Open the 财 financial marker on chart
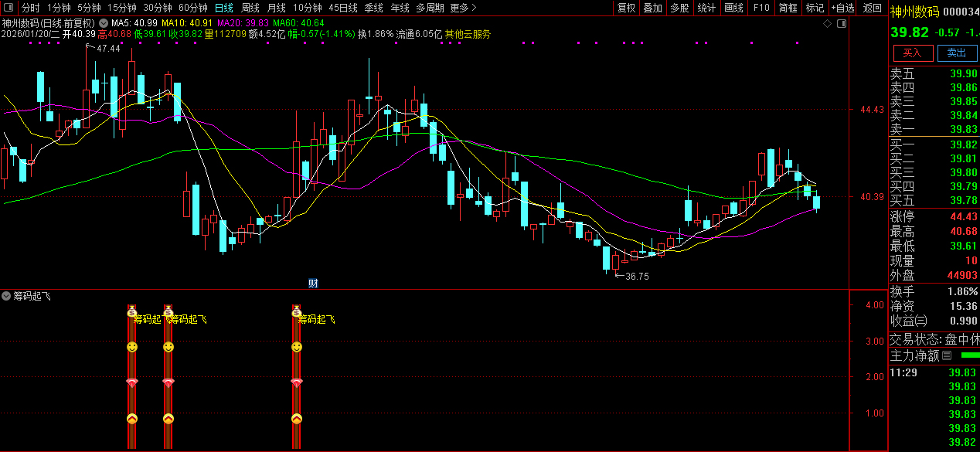 313,283
